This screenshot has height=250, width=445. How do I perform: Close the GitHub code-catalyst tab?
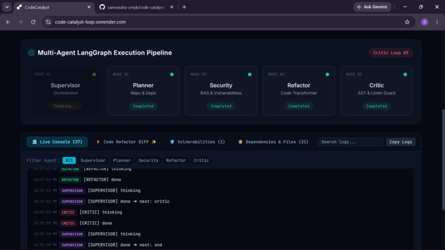click(172, 7)
